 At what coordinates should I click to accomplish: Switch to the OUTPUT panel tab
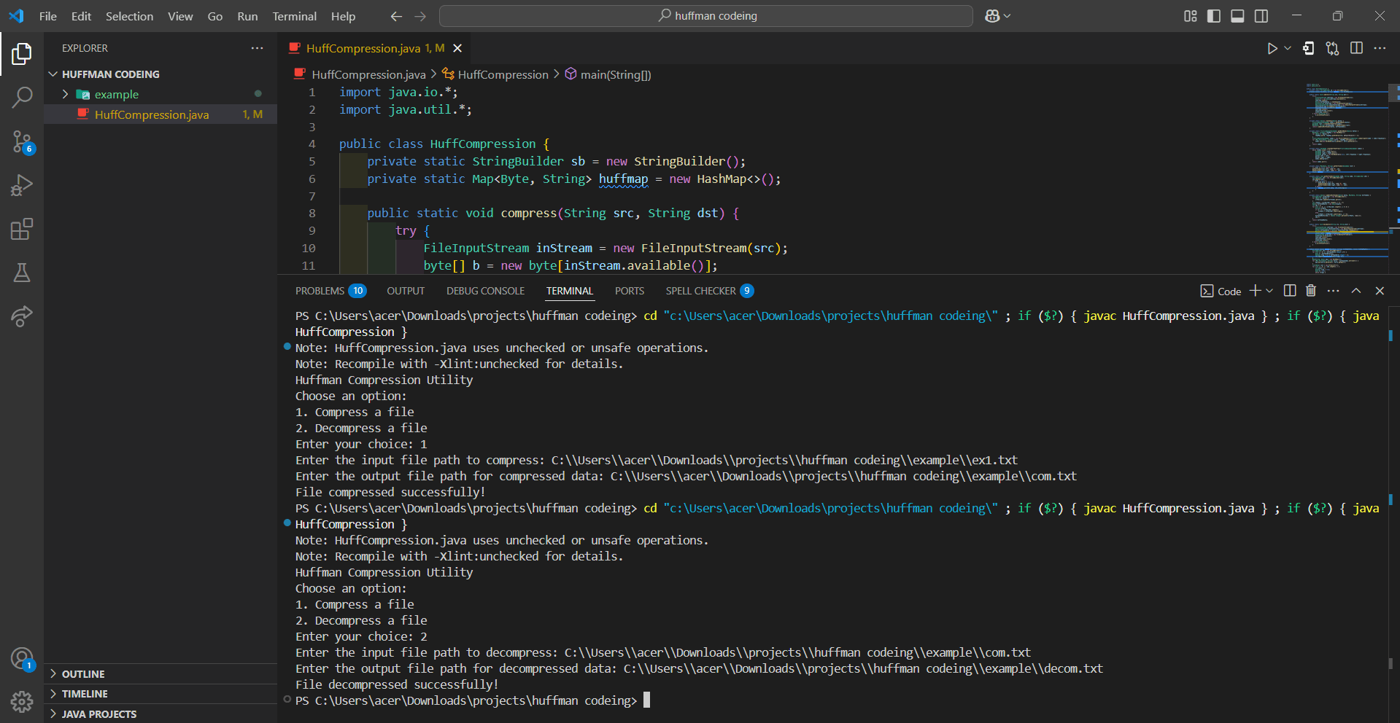tap(406, 291)
